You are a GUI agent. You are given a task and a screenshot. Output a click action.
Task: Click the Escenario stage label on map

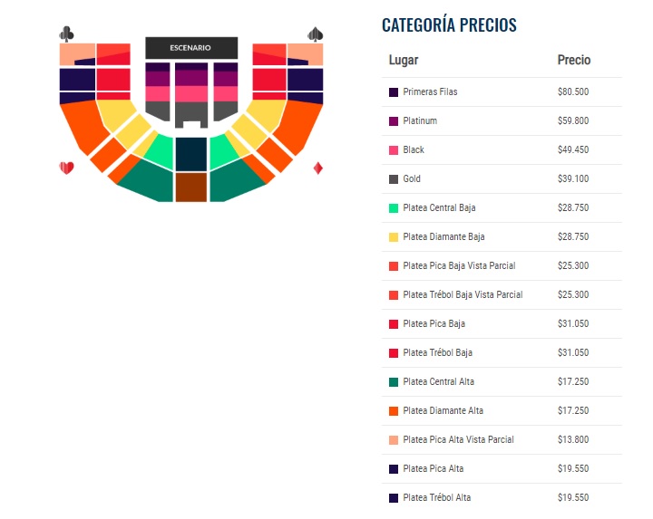(x=190, y=47)
